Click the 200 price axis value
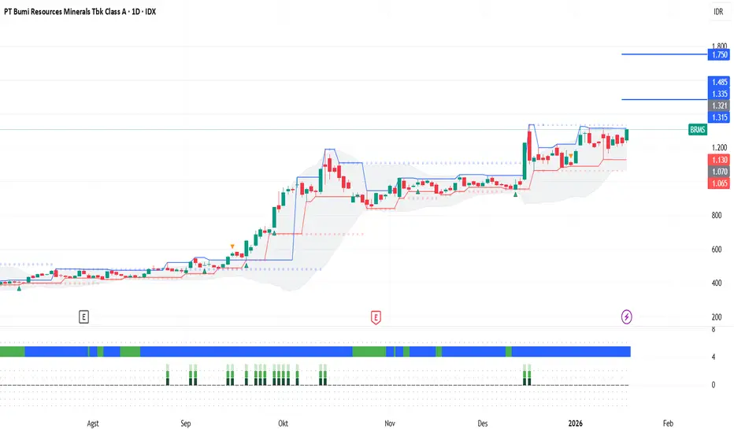The height and width of the screenshot is (433, 734). tap(716, 317)
